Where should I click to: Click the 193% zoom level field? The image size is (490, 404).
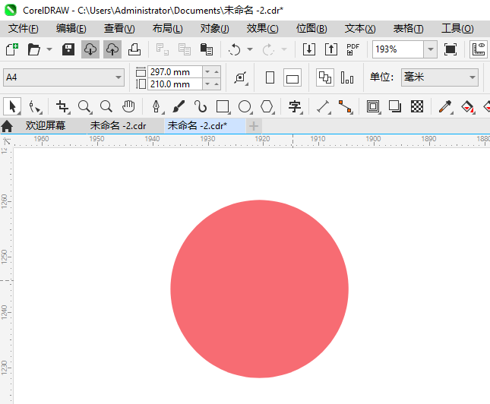click(x=398, y=49)
